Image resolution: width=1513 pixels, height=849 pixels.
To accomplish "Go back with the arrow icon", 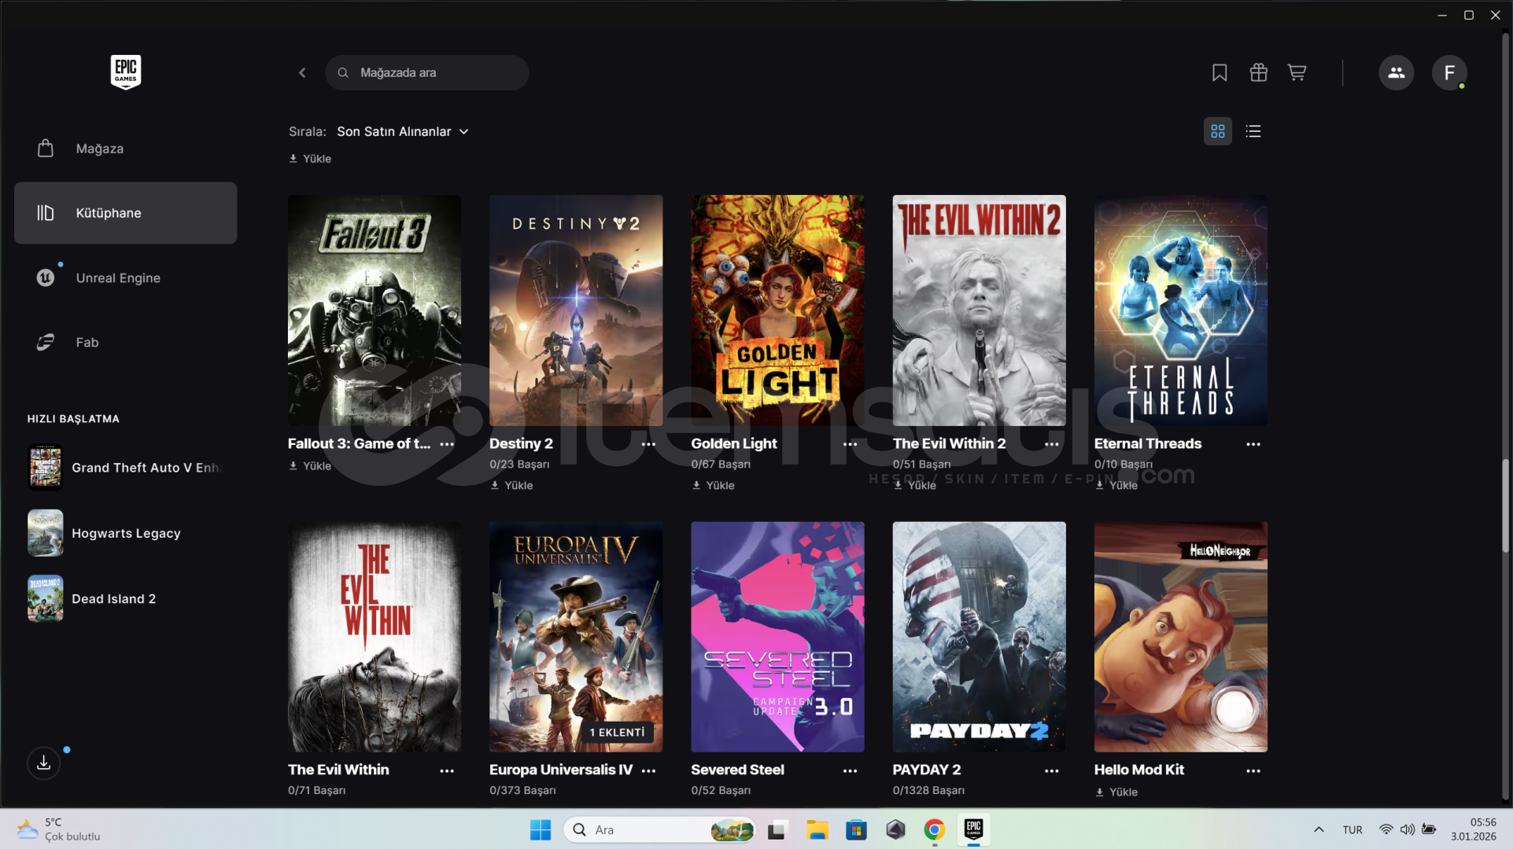I will (x=302, y=73).
